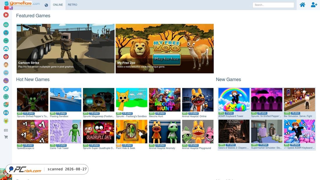The width and height of the screenshot is (320, 180).
Task: Click Animal Hospital Anomaly title link
Action: pyautogui.click(x=162, y=148)
